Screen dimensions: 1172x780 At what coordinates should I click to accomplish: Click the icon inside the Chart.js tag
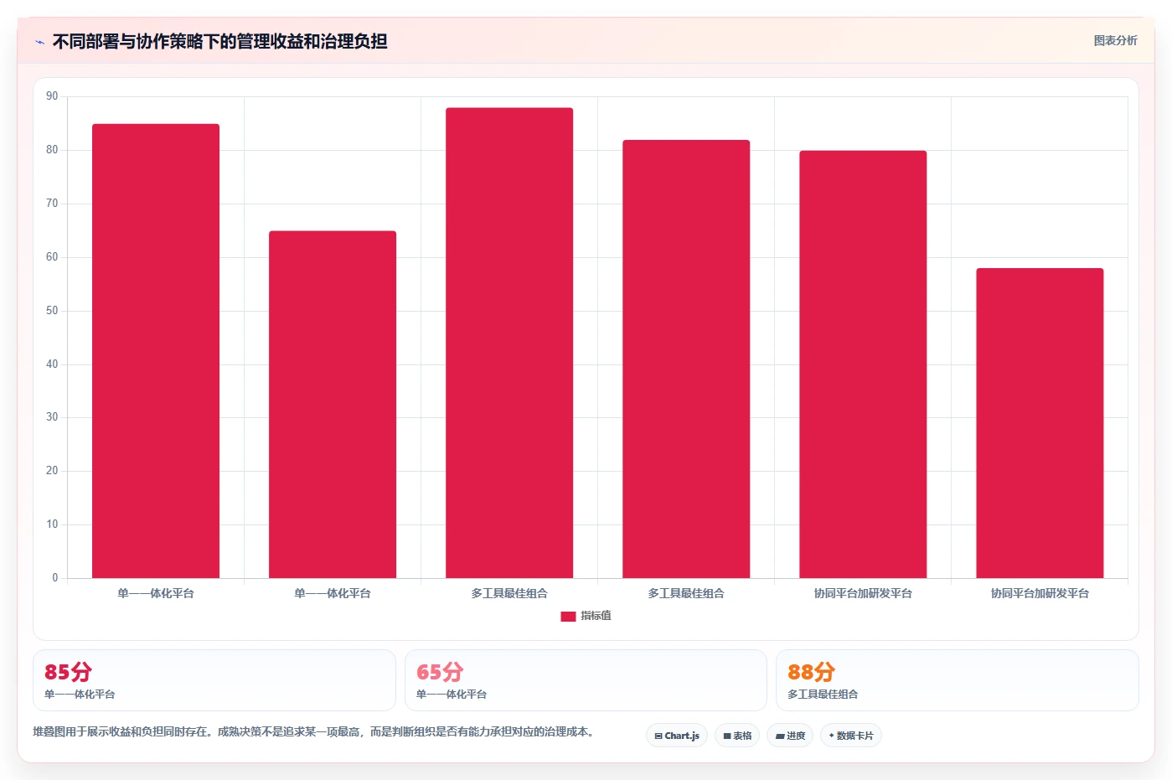(x=658, y=736)
